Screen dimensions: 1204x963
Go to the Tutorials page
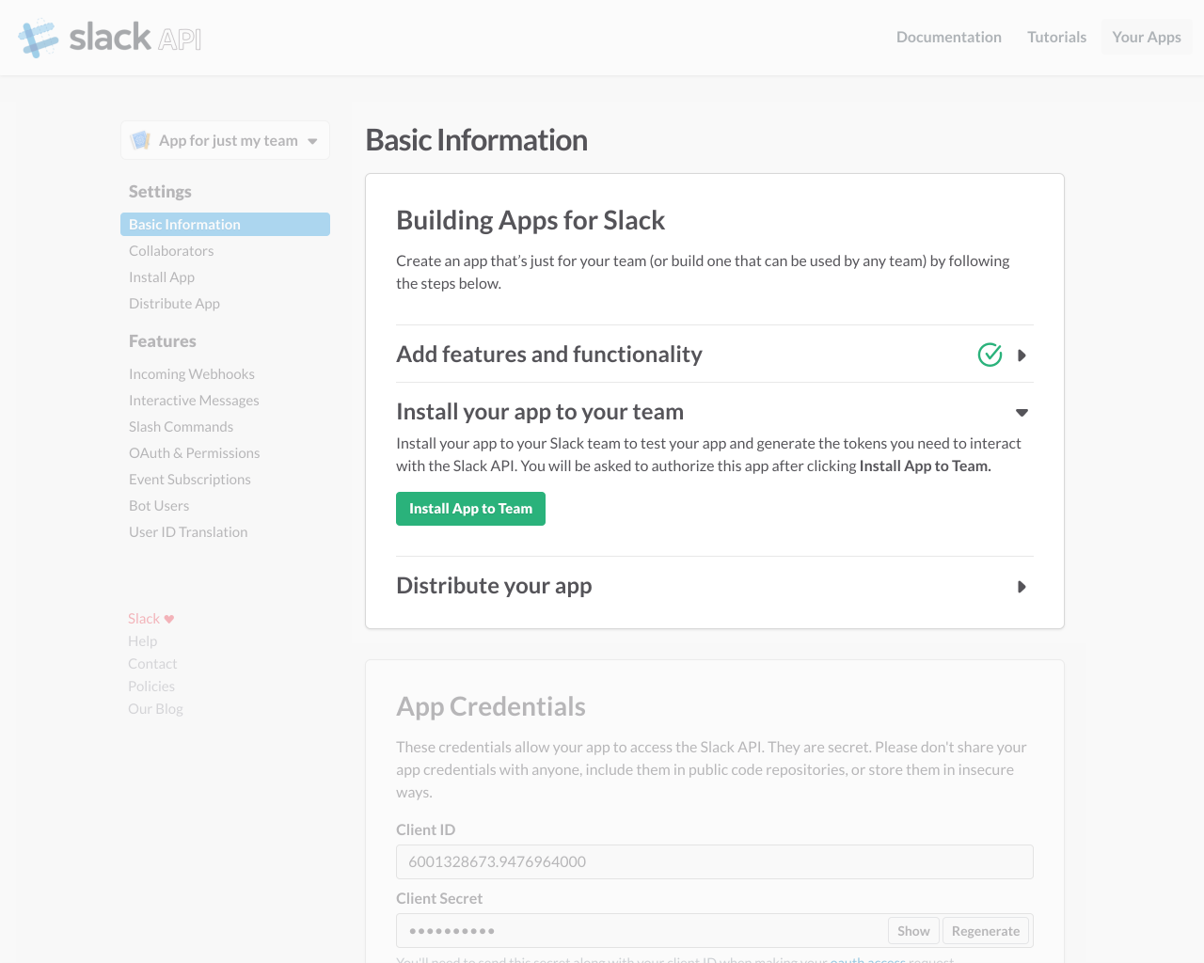[x=1056, y=37]
